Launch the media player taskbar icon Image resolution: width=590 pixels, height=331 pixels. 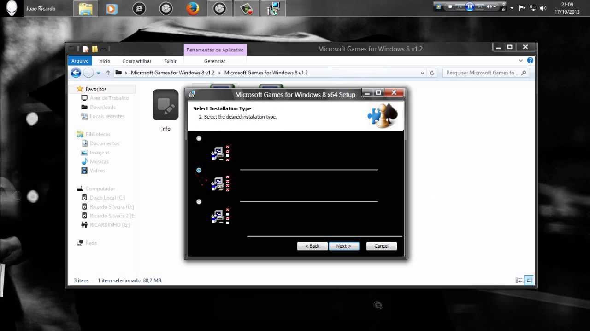click(x=112, y=8)
